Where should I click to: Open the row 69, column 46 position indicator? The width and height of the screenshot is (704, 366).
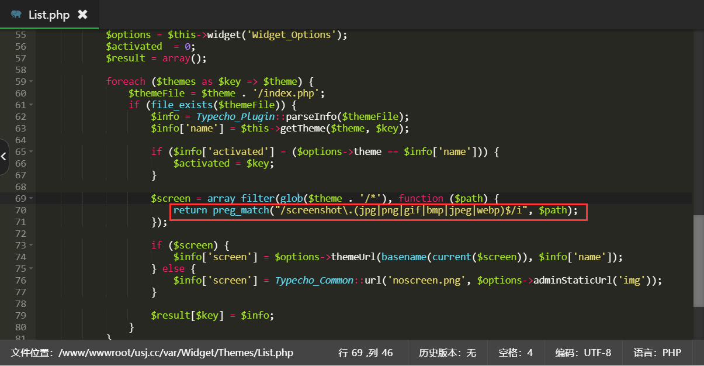(365, 353)
